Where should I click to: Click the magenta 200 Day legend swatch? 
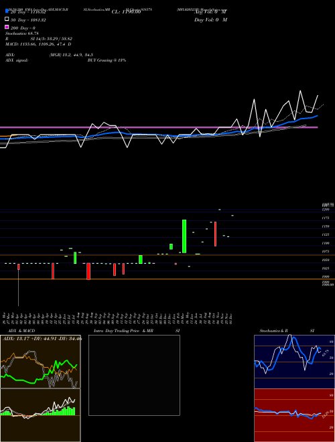[7, 27]
